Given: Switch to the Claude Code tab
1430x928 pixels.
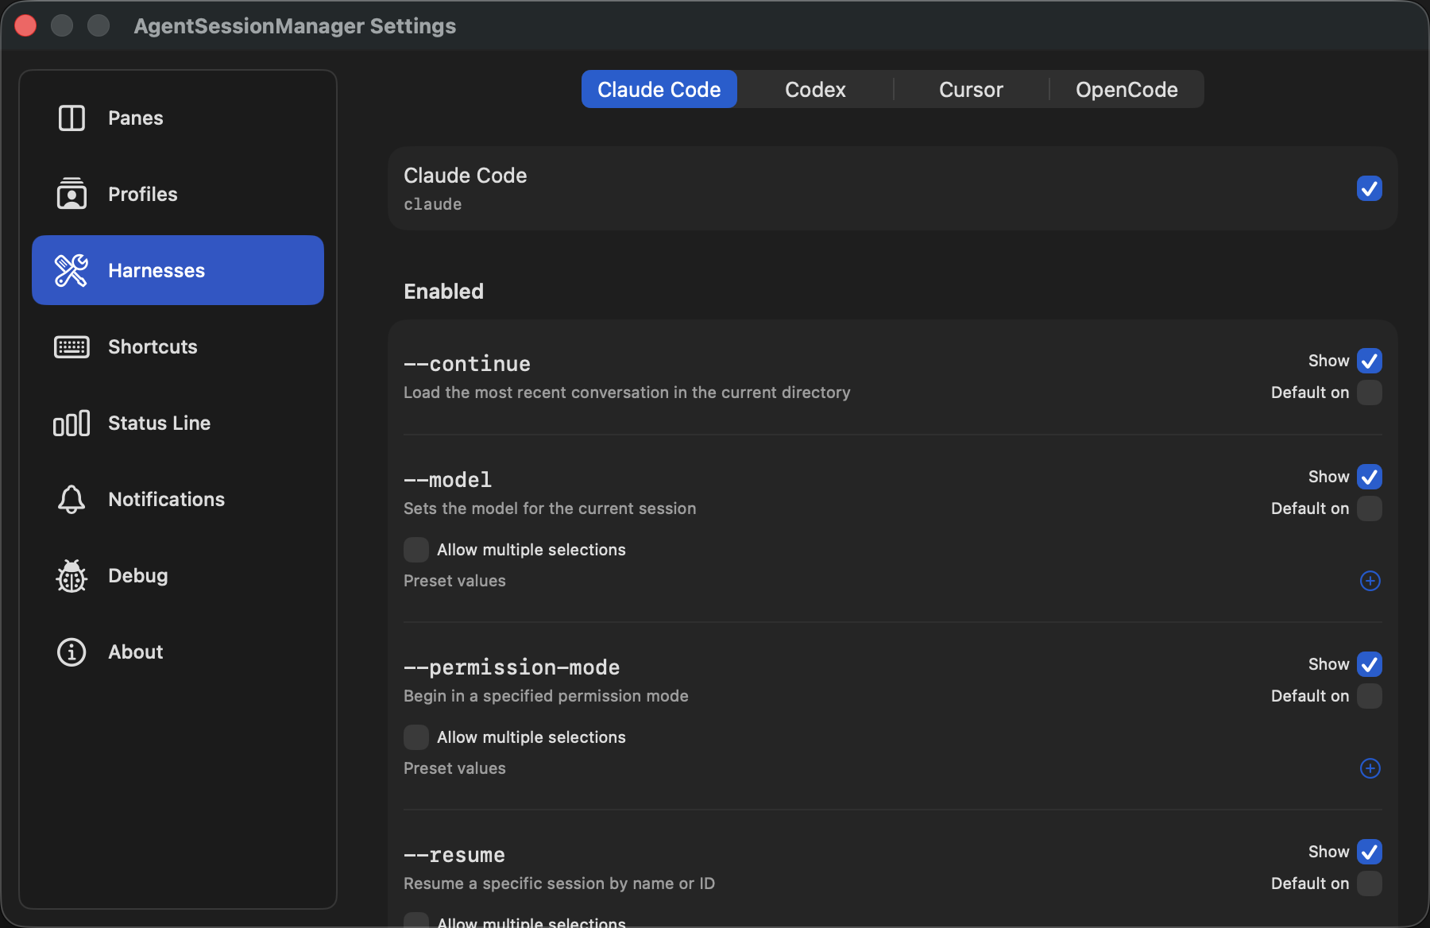Looking at the screenshot, I should coord(659,89).
